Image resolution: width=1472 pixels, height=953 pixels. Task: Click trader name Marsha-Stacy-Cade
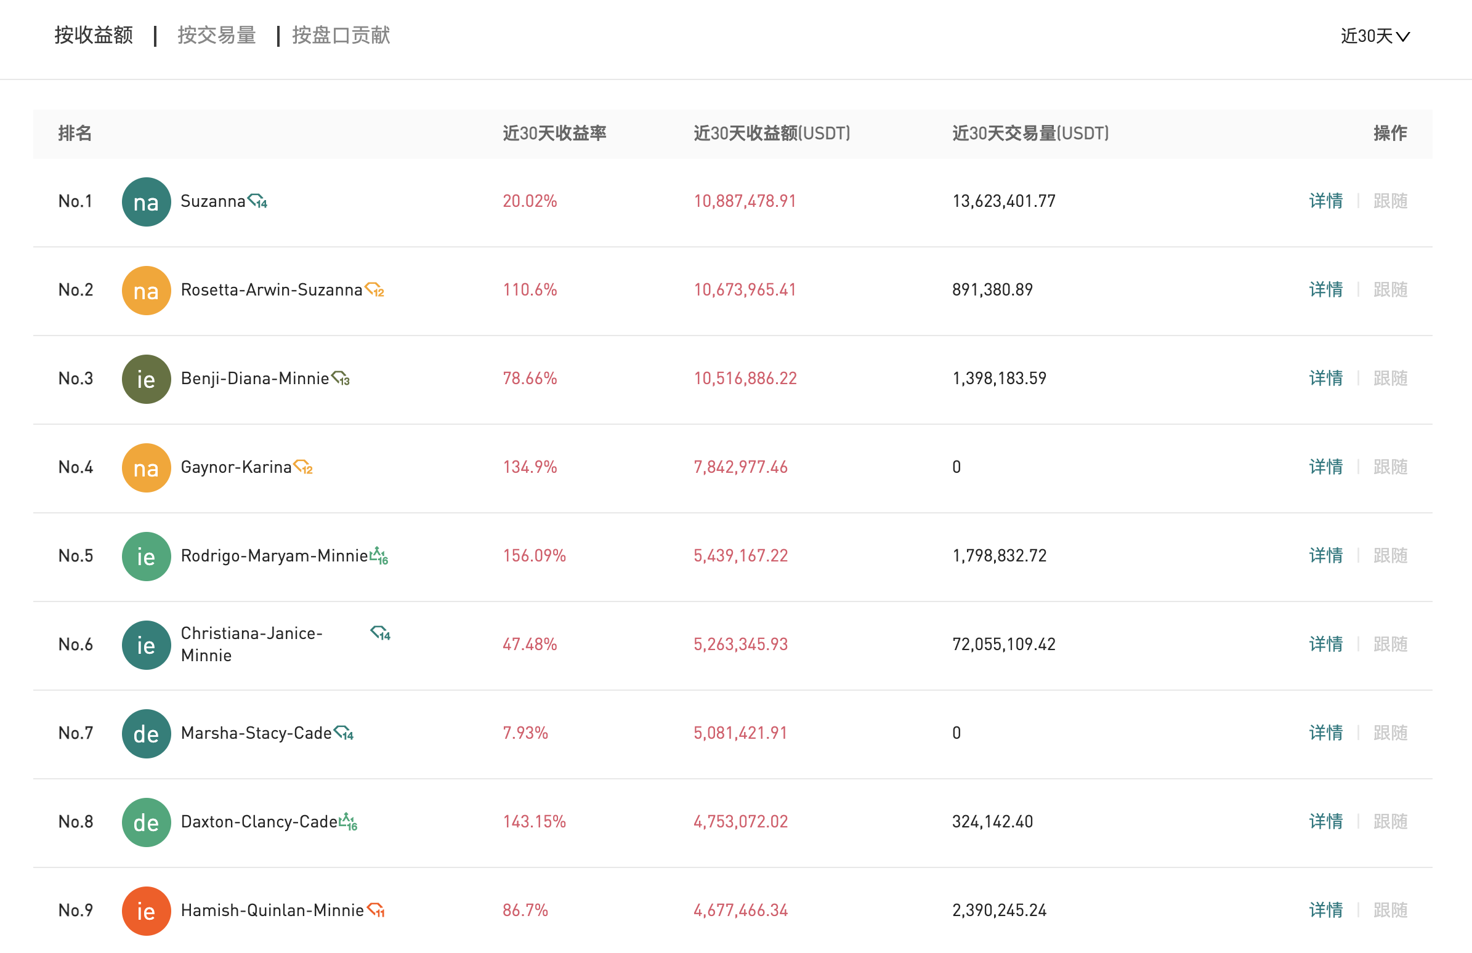click(x=256, y=733)
